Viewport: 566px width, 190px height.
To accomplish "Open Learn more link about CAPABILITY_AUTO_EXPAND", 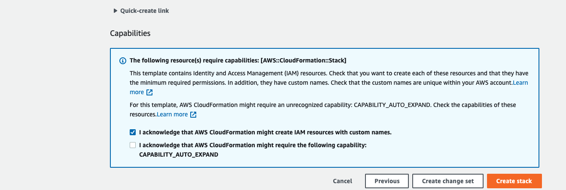I will click(x=172, y=114).
